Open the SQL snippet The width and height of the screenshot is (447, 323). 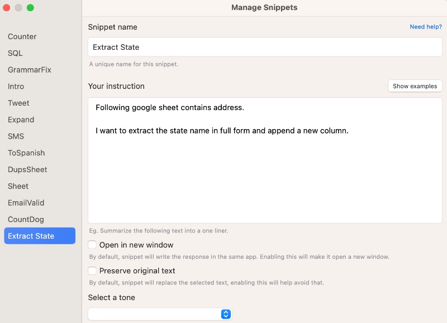click(x=16, y=54)
